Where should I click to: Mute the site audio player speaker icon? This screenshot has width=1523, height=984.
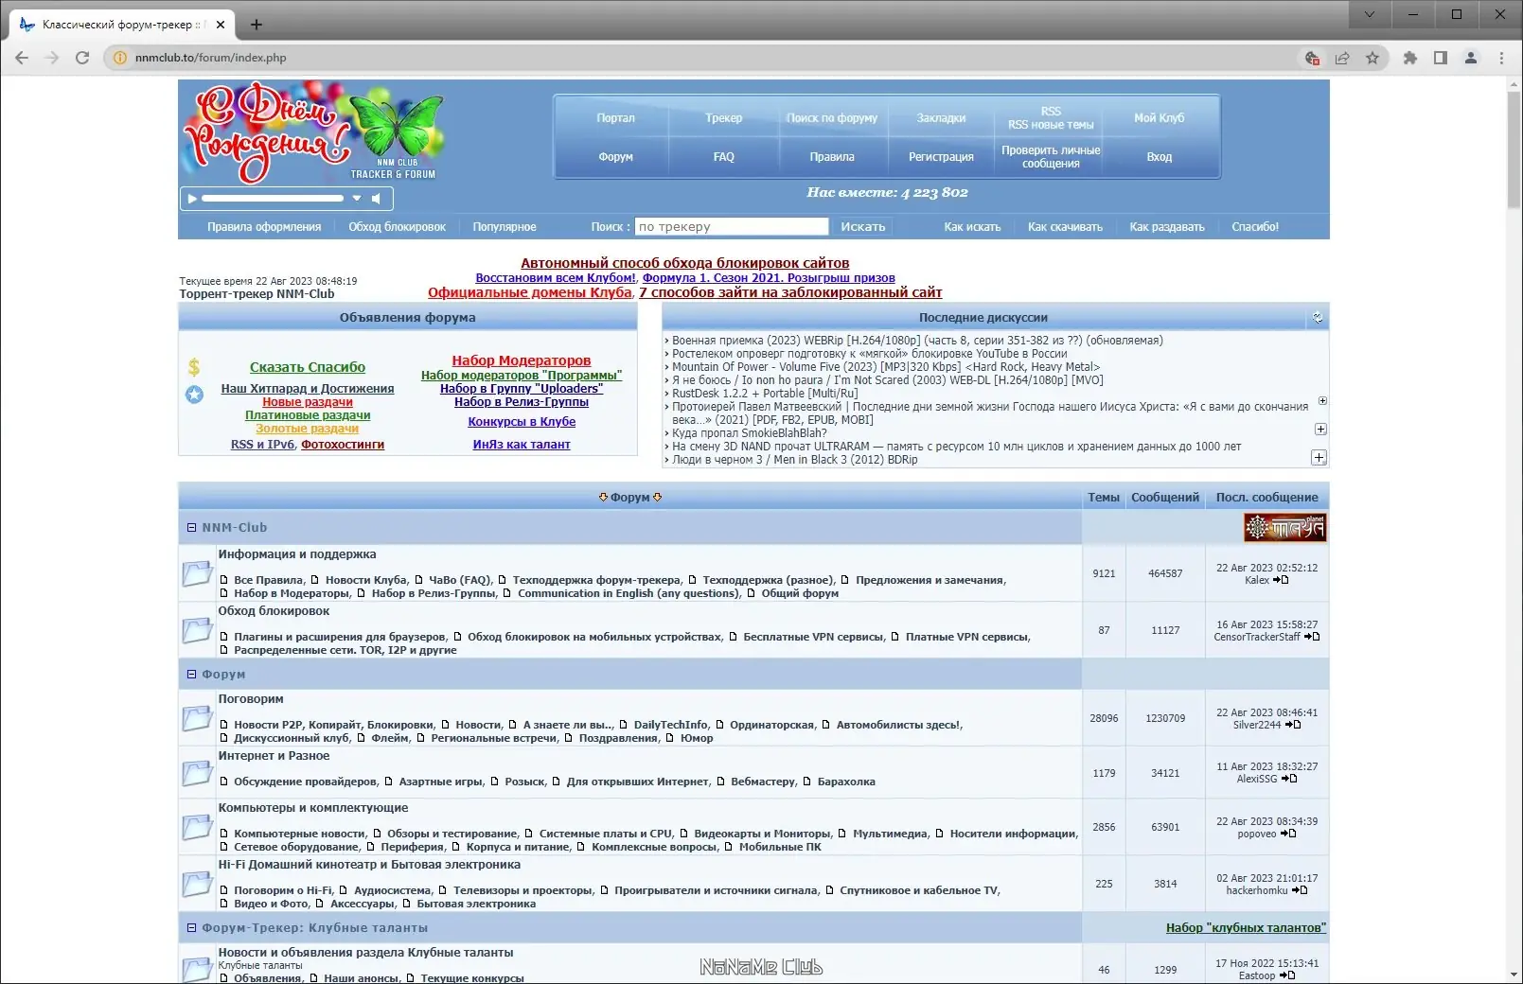tap(376, 199)
